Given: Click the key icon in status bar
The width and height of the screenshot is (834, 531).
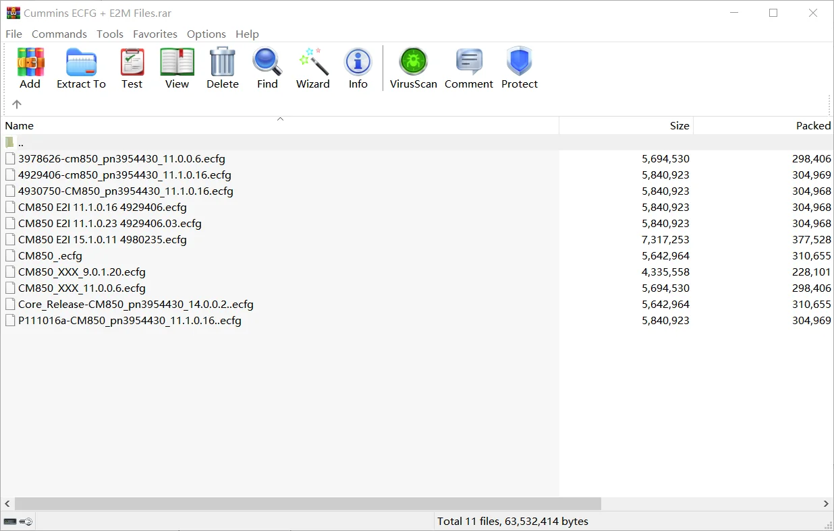Looking at the screenshot, I should pos(26,522).
